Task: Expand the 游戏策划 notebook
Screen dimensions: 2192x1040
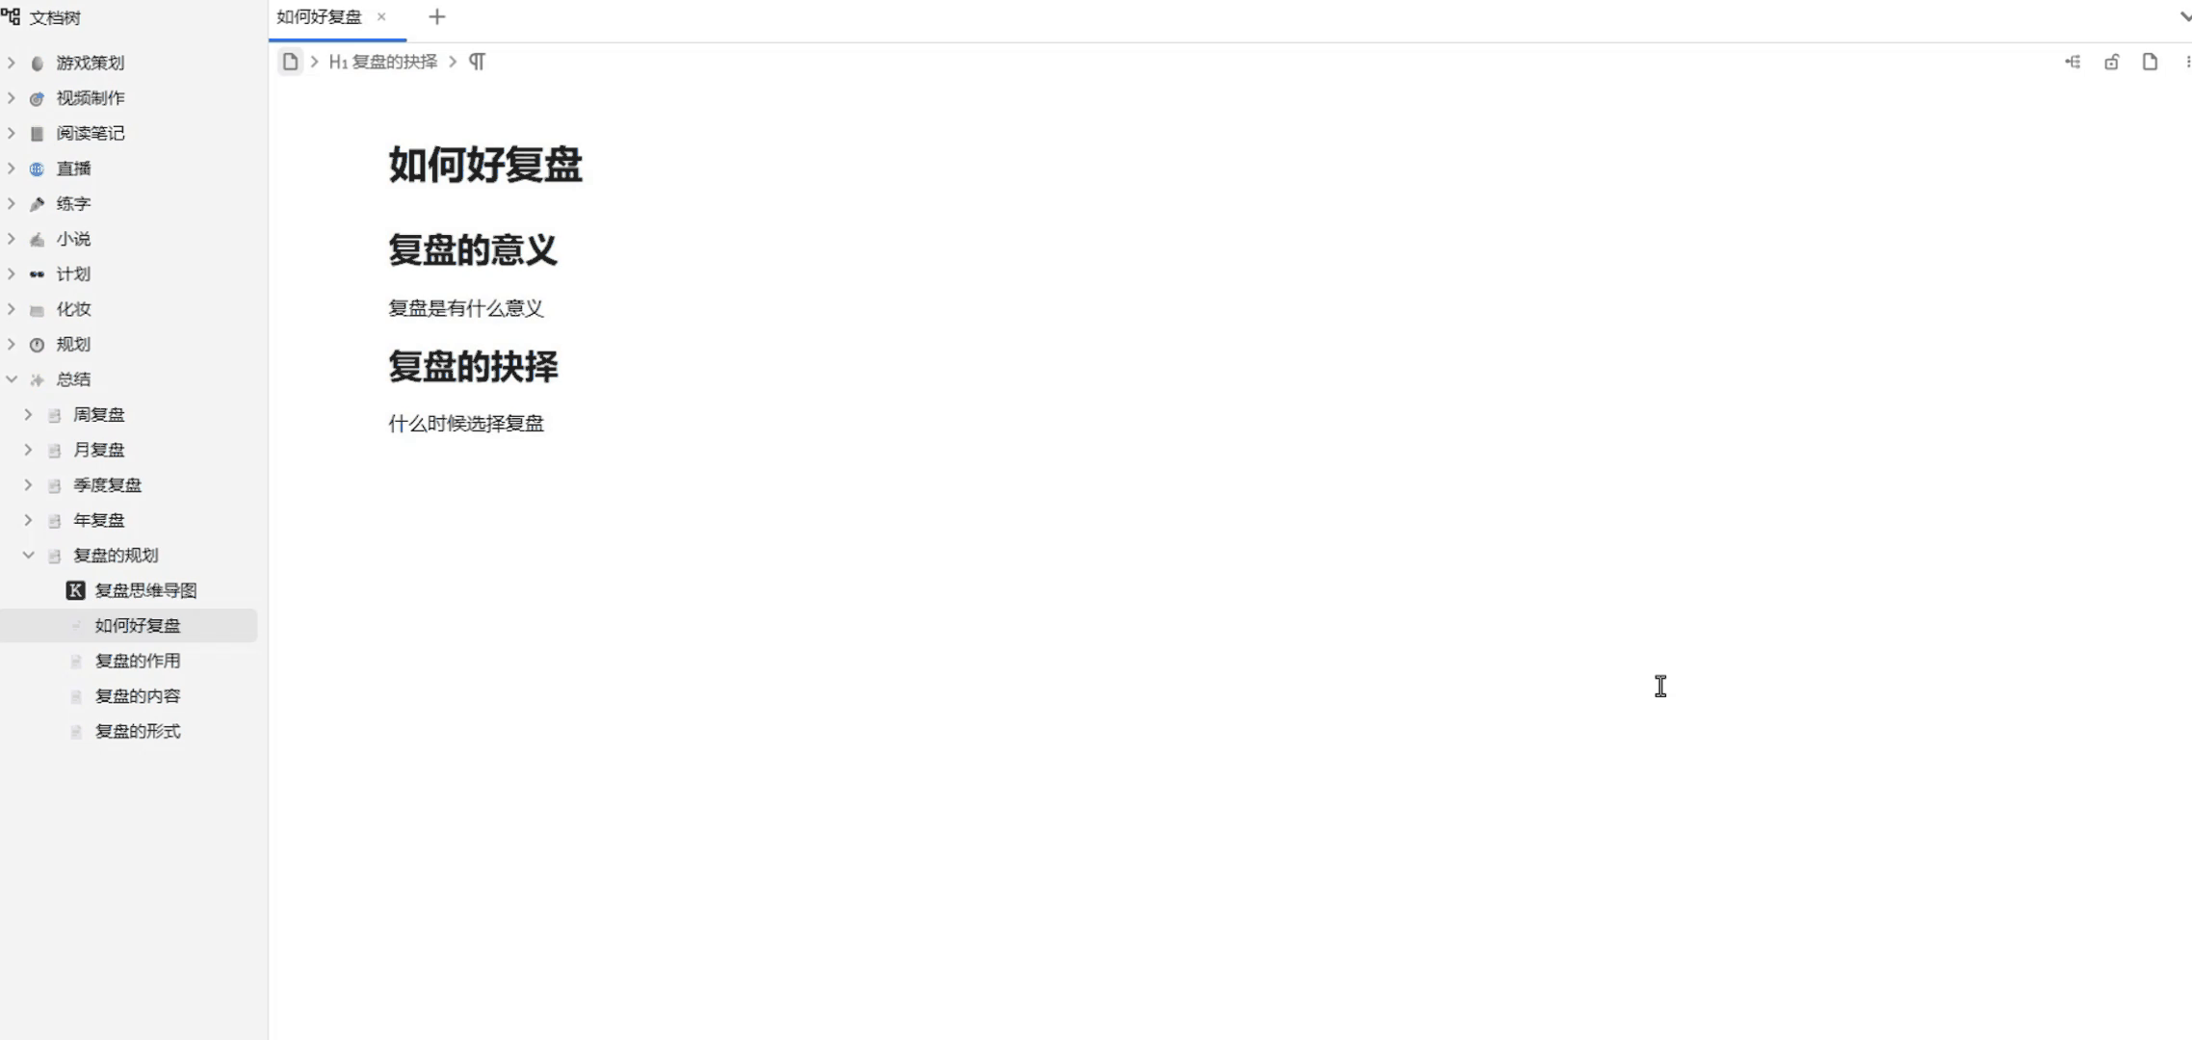Action: tap(12, 64)
